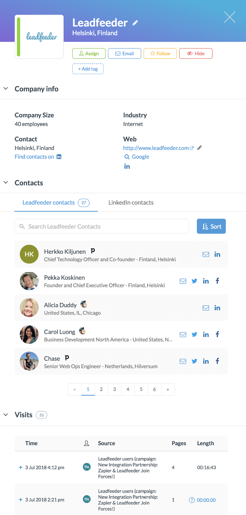Click the pencil icon beside Leadfeeder title

coord(135,23)
